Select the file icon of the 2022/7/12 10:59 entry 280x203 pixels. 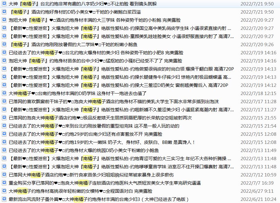pyautogui.click(x=4, y=175)
